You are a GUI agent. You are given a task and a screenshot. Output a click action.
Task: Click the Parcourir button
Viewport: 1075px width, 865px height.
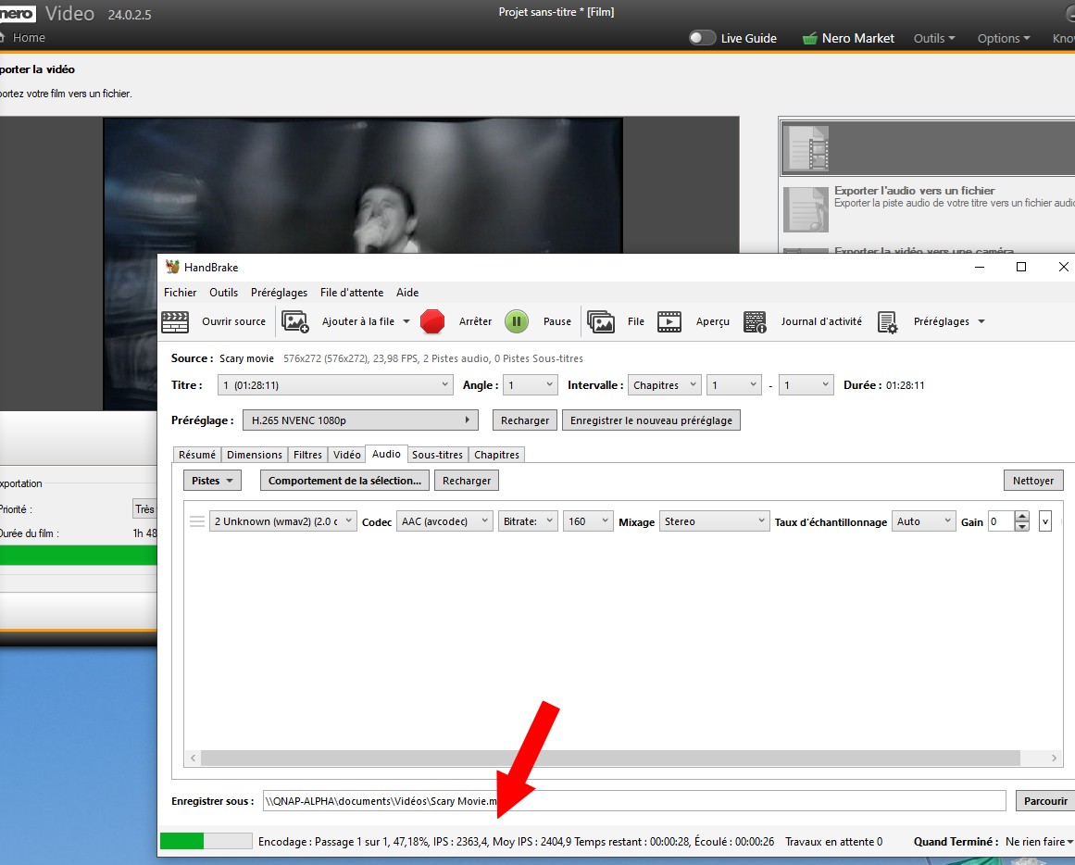tap(1045, 801)
